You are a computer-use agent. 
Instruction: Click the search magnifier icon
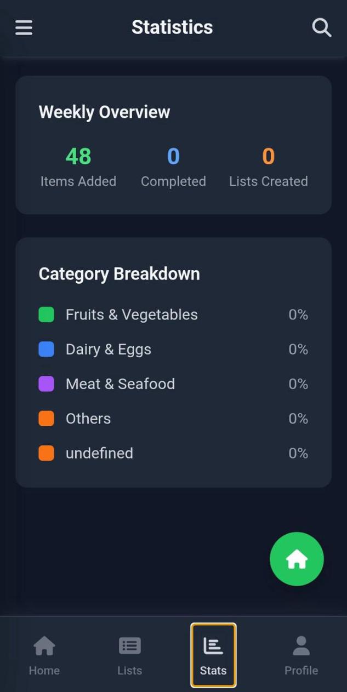coord(321,27)
